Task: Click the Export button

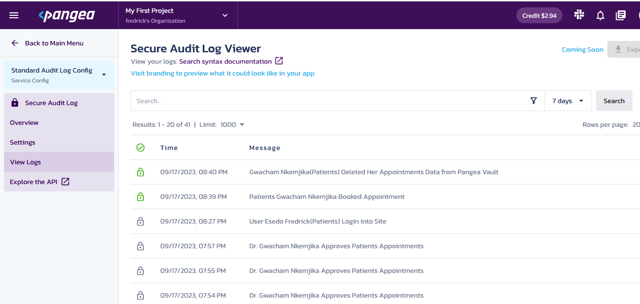Action: (624, 49)
